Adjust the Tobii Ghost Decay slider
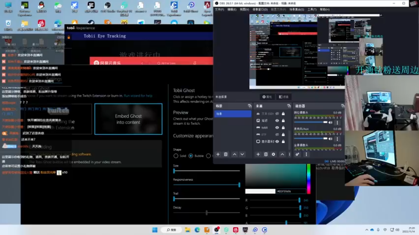Viewport: 419px width, 235px height. click(206, 213)
